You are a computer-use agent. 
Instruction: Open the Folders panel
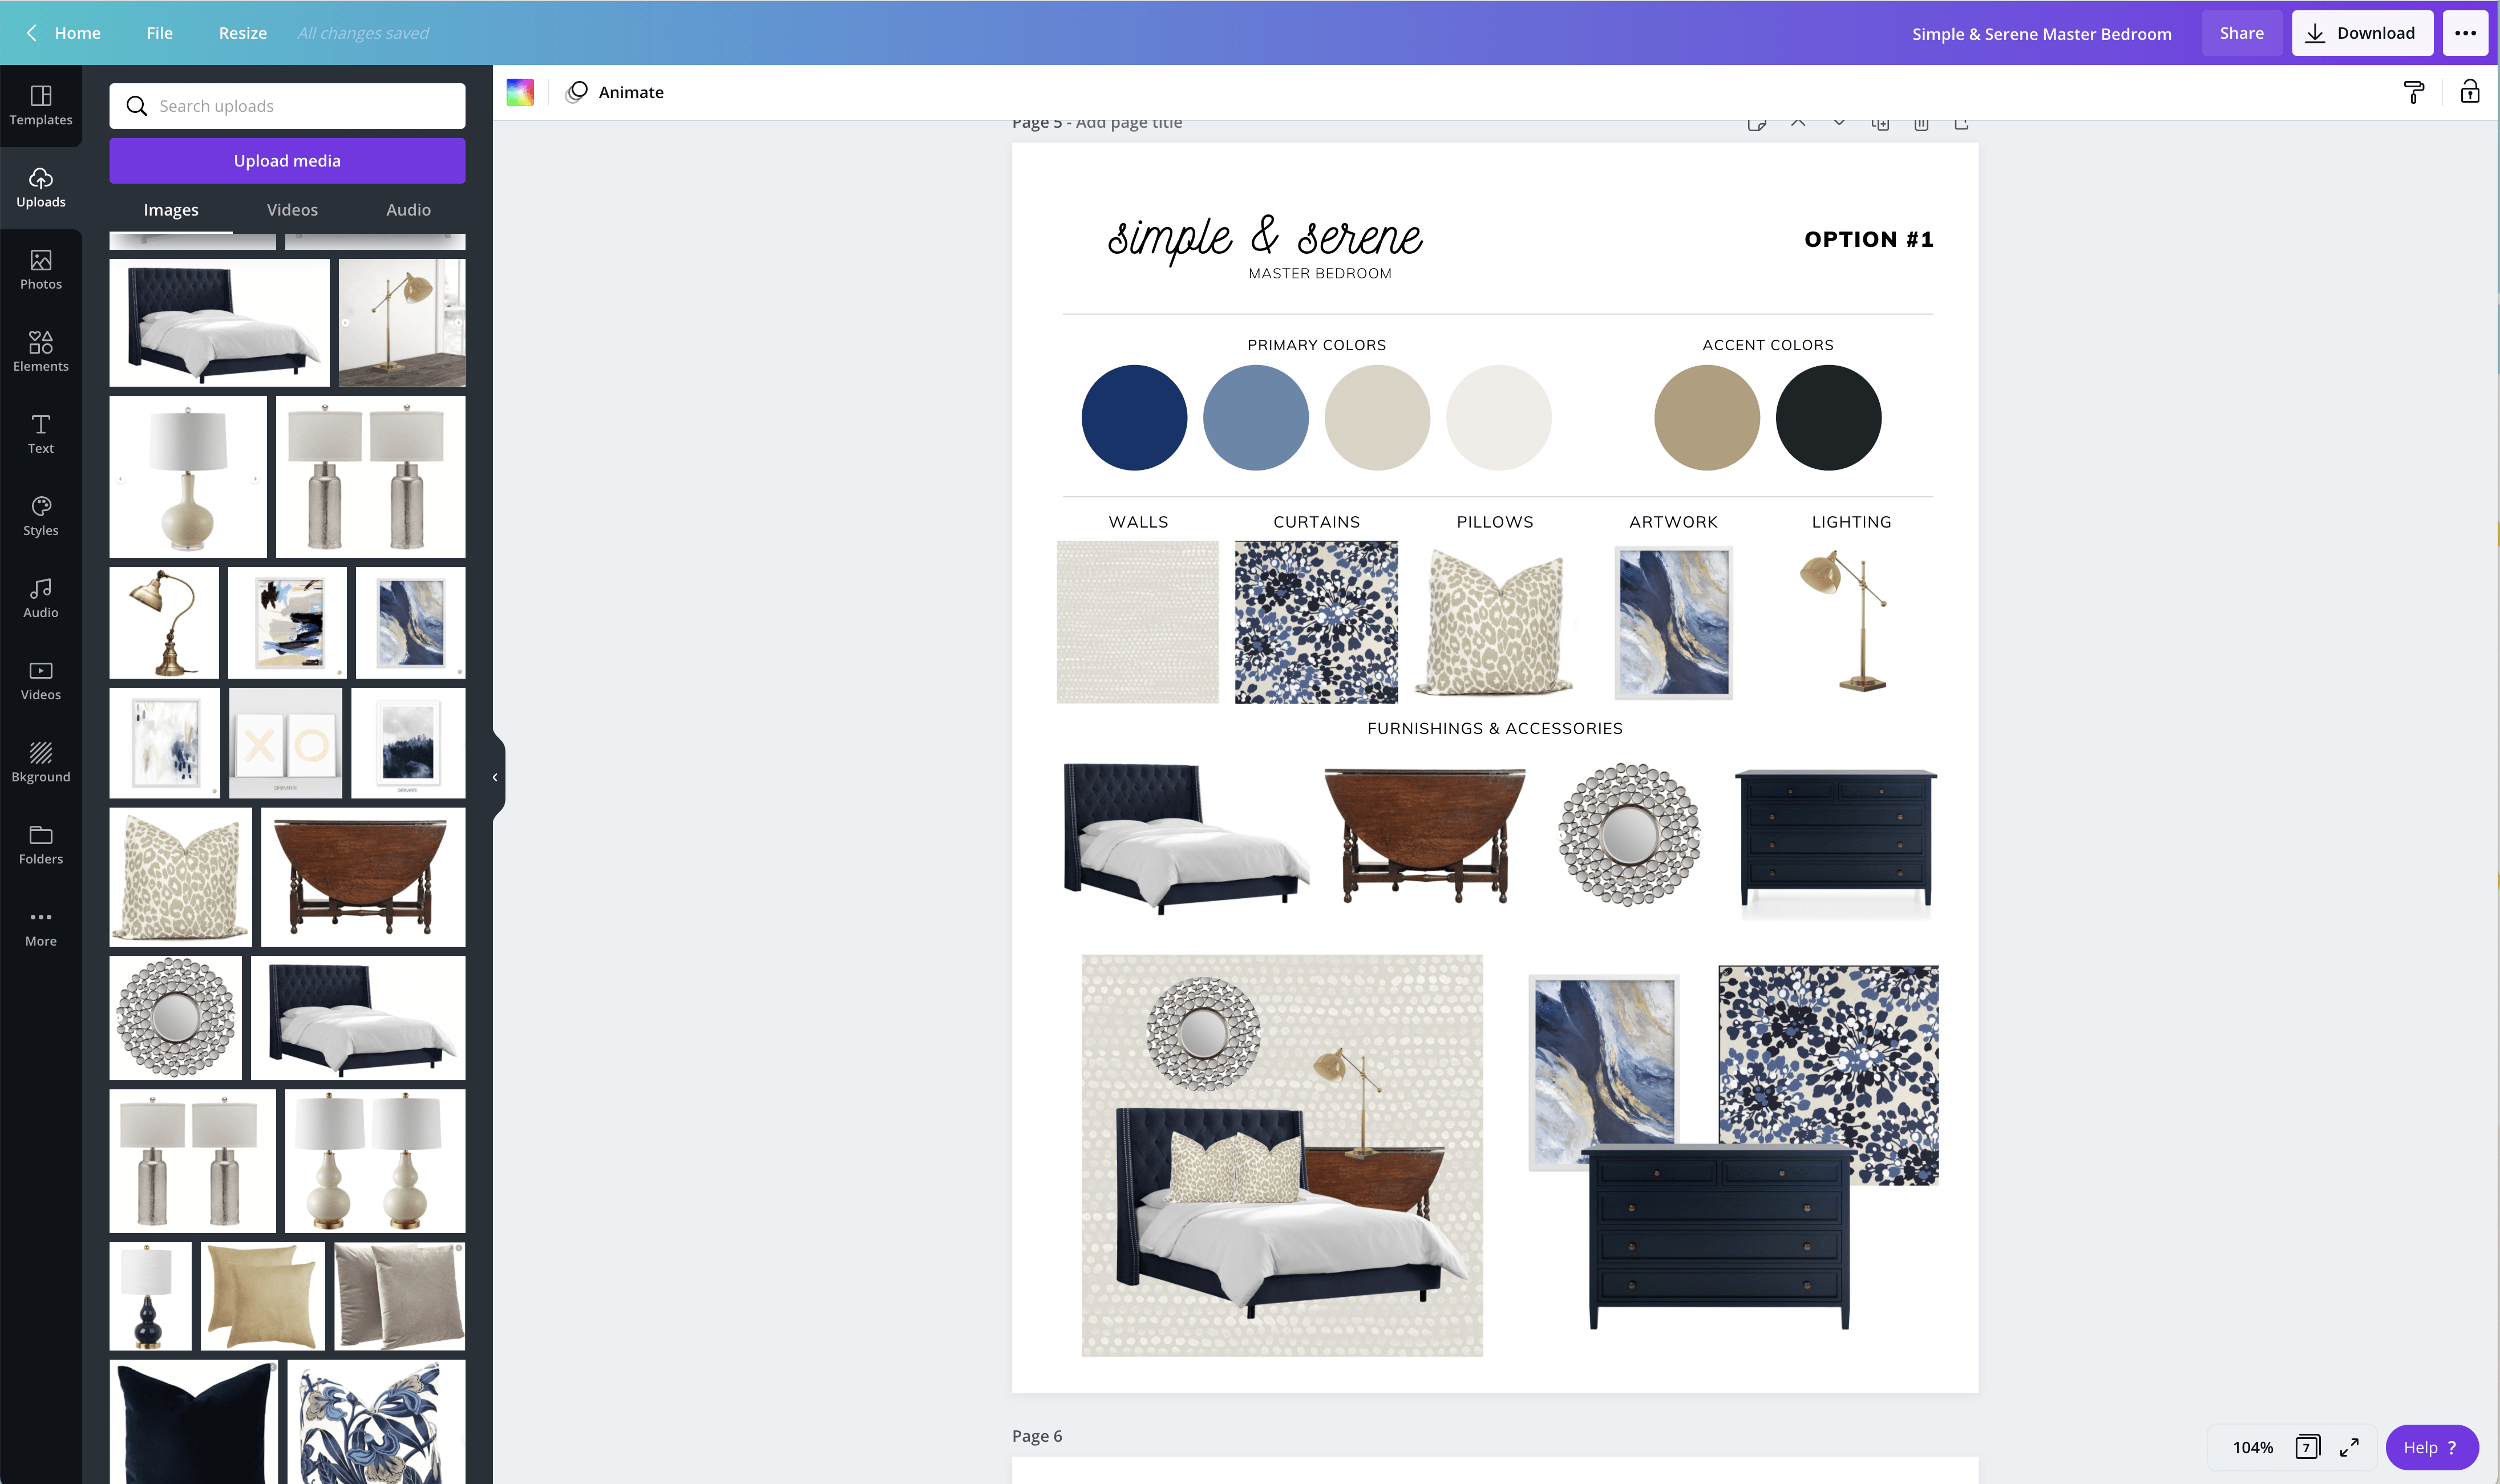tap(40, 844)
